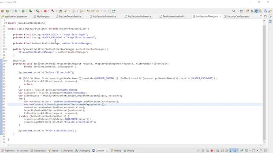
Task: Minimize the Console panel
Action: [261, 150]
